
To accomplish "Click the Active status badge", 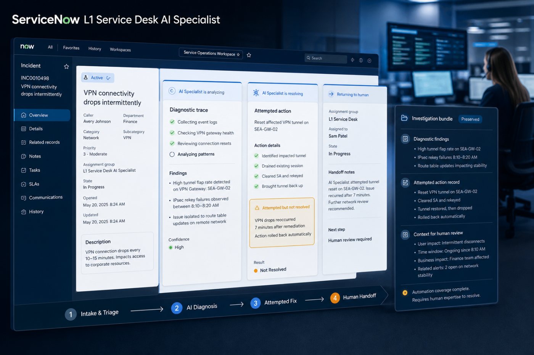I will (x=98, y=78).
